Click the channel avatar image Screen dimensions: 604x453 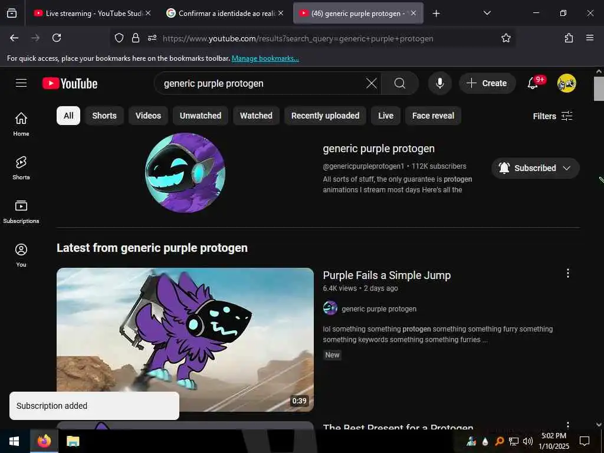point(185,173)
